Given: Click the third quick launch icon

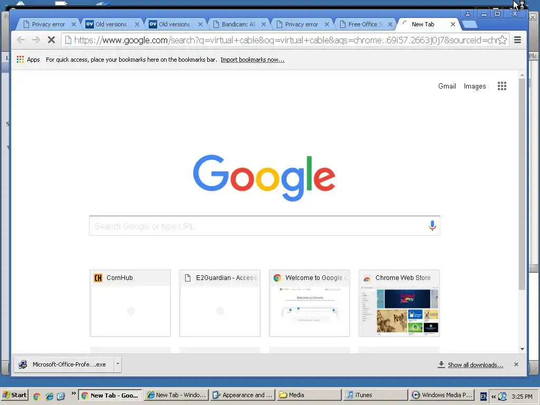Looking at the screenshot, I should pyautogui.click(x=61, y=396).
